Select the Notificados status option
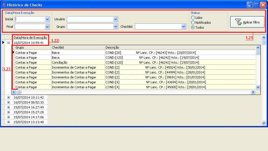 point(193,23)
